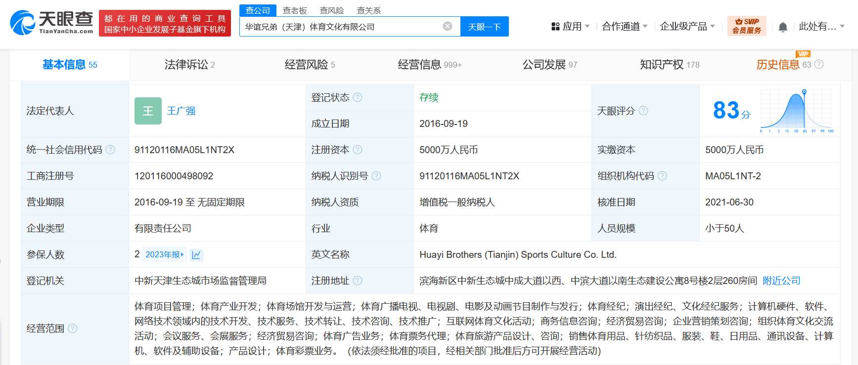This screenshot has height=365, width=858.
Task: Switch to the 知识产权 tab
Action: [669, 65]
